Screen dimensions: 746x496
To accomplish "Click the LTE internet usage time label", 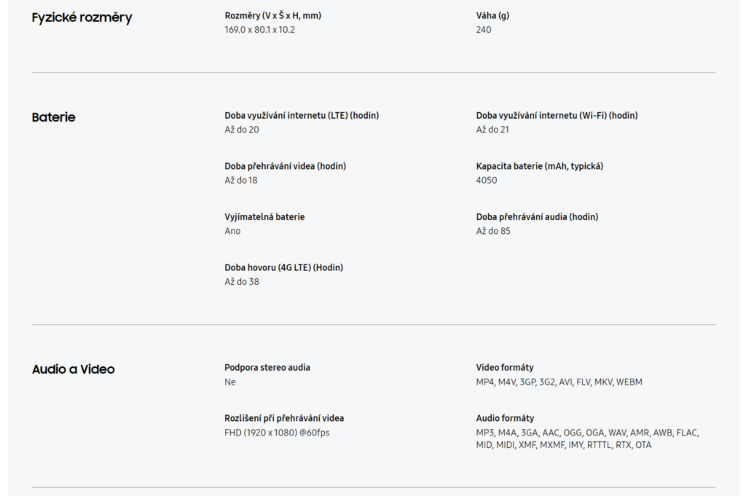I will (302, 116).
